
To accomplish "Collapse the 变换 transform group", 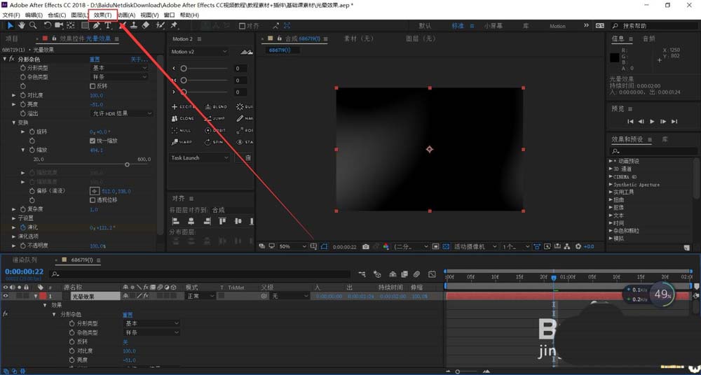I will 14,122.
